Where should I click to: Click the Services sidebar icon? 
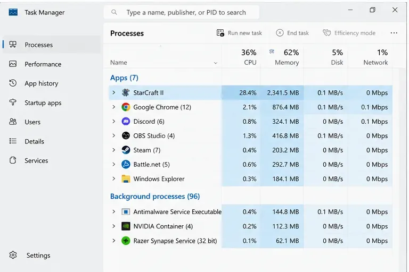pos(13,160)
